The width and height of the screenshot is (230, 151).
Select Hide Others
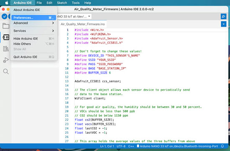click(x=34, y=44)
